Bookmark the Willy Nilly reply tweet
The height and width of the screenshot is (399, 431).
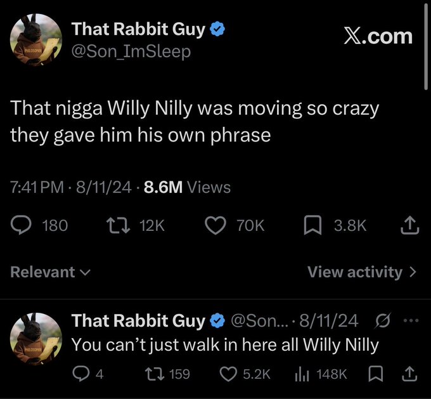coord(376,374)
